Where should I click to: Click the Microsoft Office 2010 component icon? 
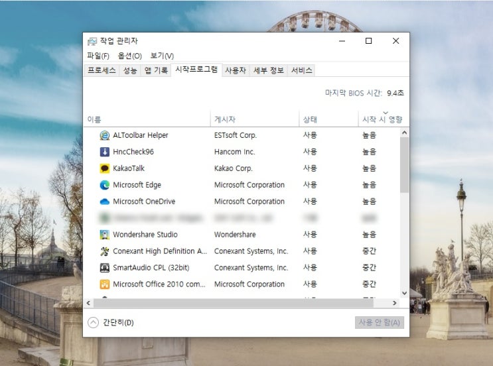coord(104,284)
